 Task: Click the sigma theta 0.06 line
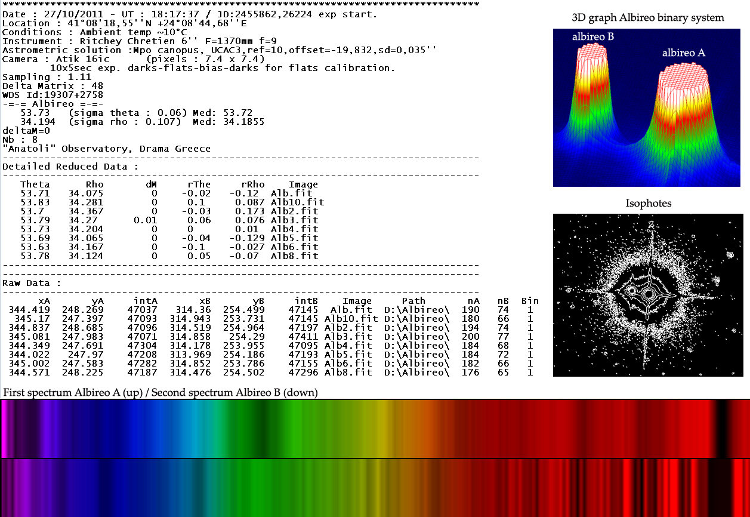[x=136, y=113]
